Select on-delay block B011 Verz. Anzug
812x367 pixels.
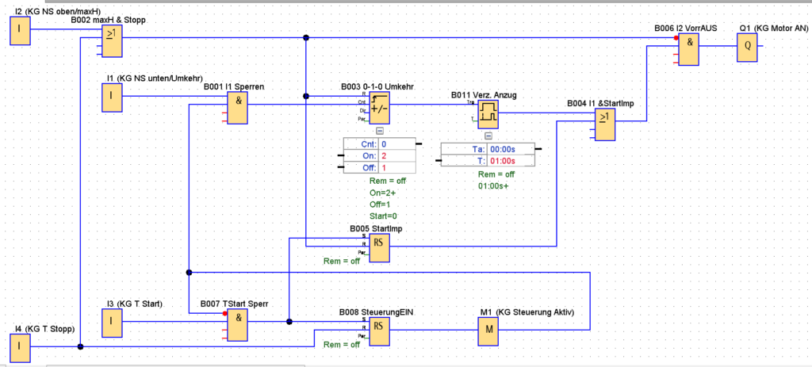pos(488,114)
